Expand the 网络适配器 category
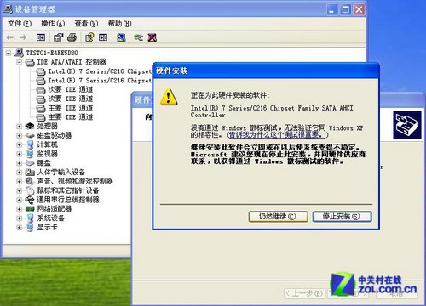 click(19, 209)
